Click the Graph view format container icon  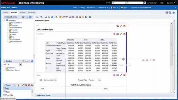114,75
